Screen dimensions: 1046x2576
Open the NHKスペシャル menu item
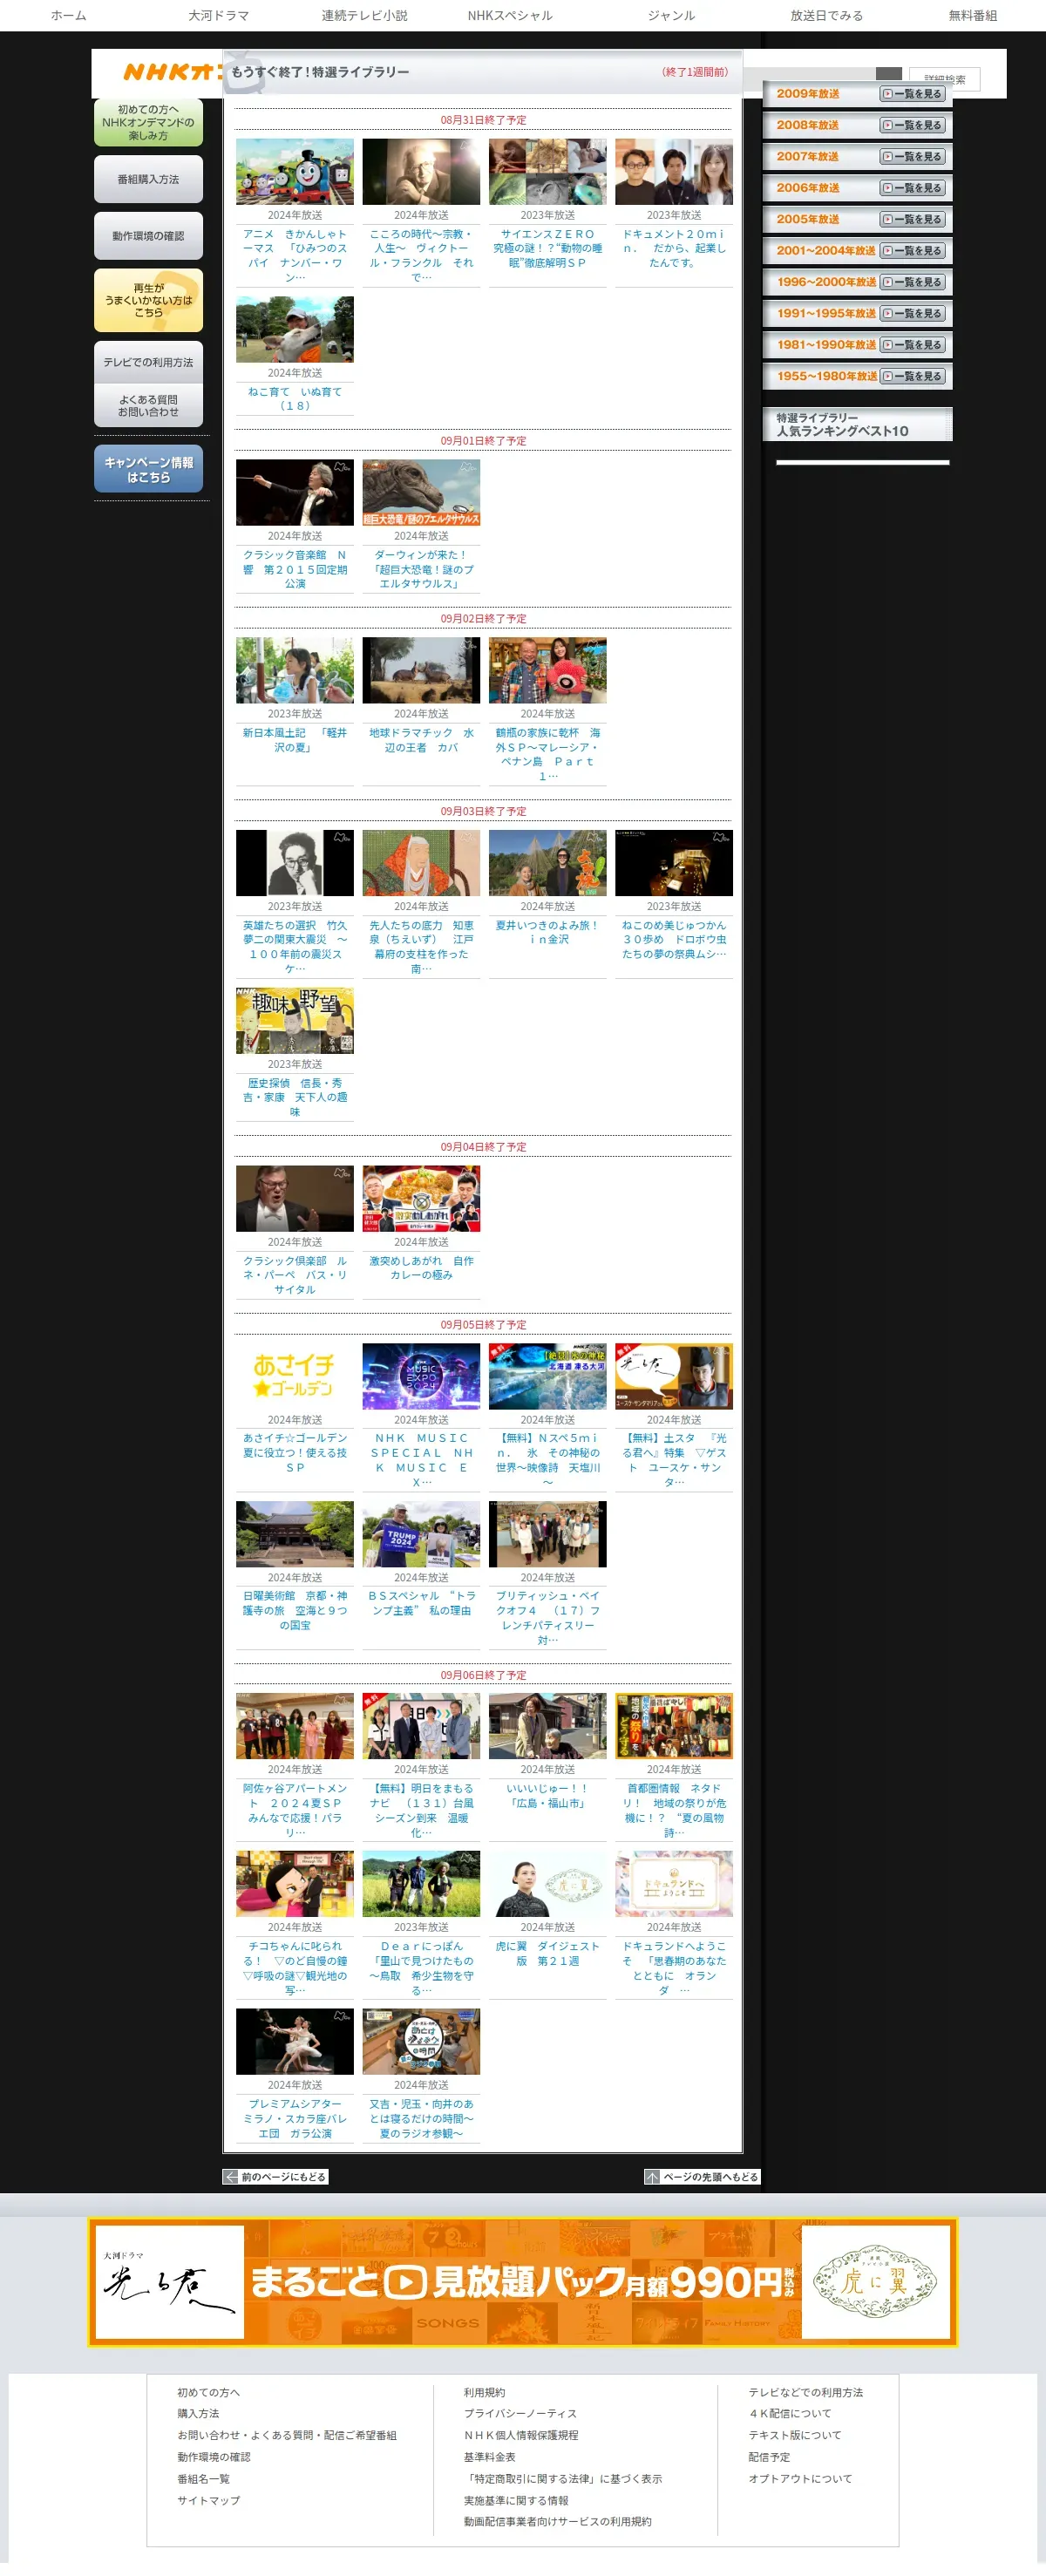(510, 15)
